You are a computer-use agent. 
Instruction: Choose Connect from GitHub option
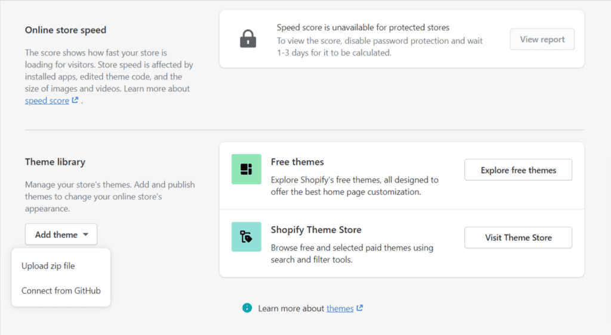pyautogui.click(x=61, y=291)
